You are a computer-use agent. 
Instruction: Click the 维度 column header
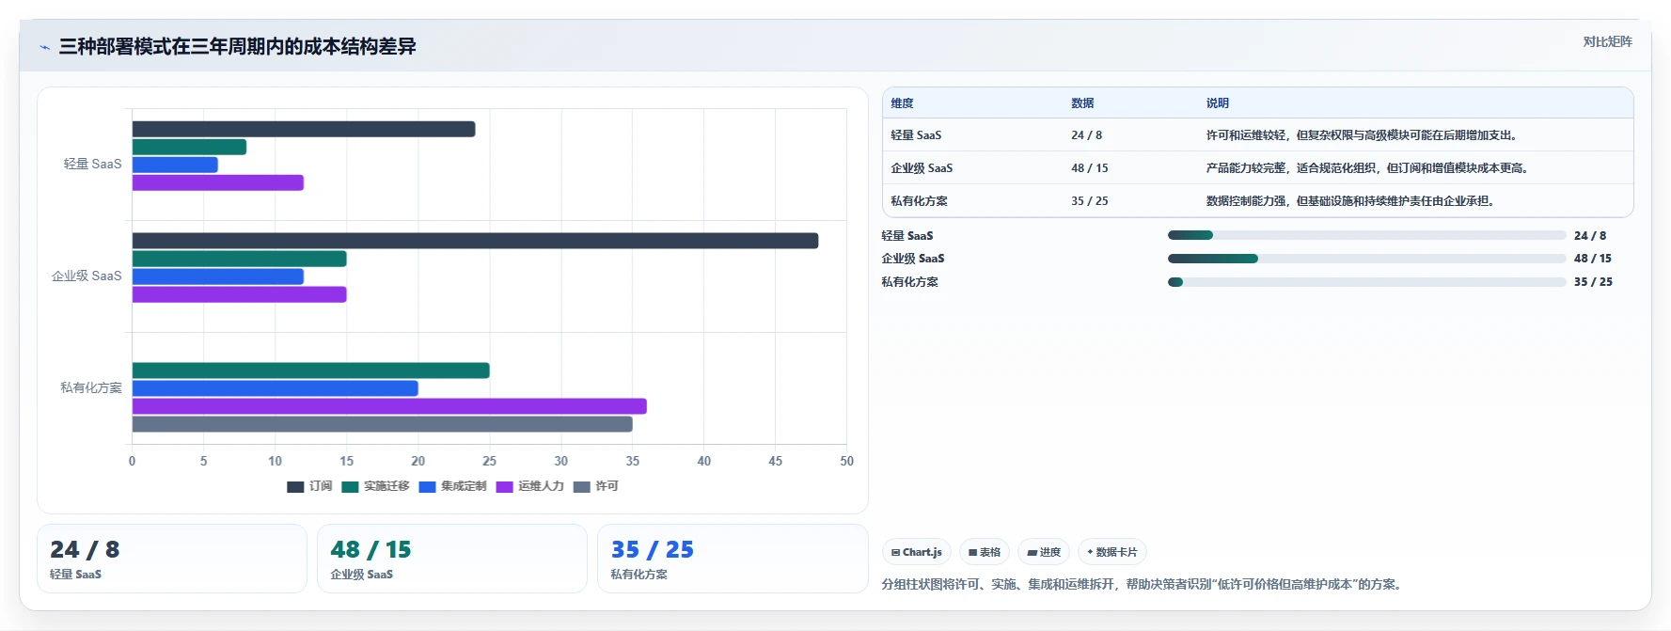coord(902,103)
